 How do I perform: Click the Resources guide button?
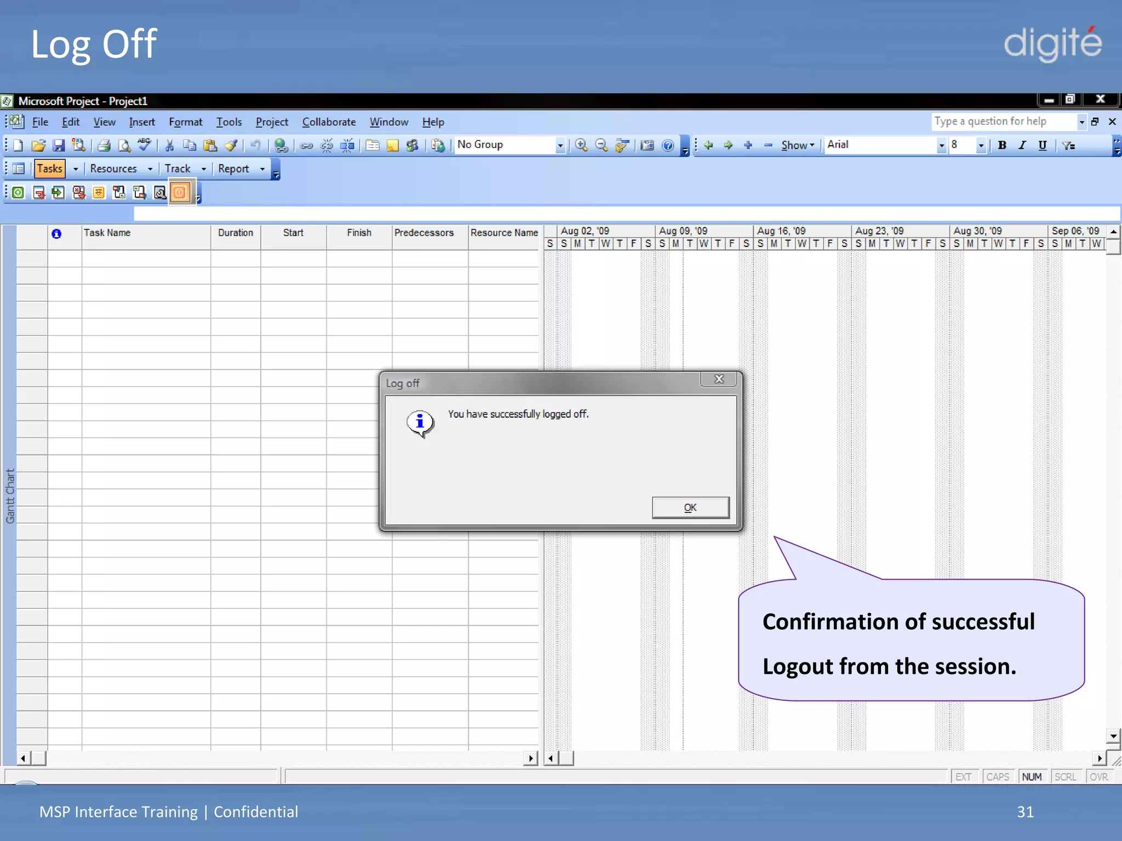tap(113, 169)
